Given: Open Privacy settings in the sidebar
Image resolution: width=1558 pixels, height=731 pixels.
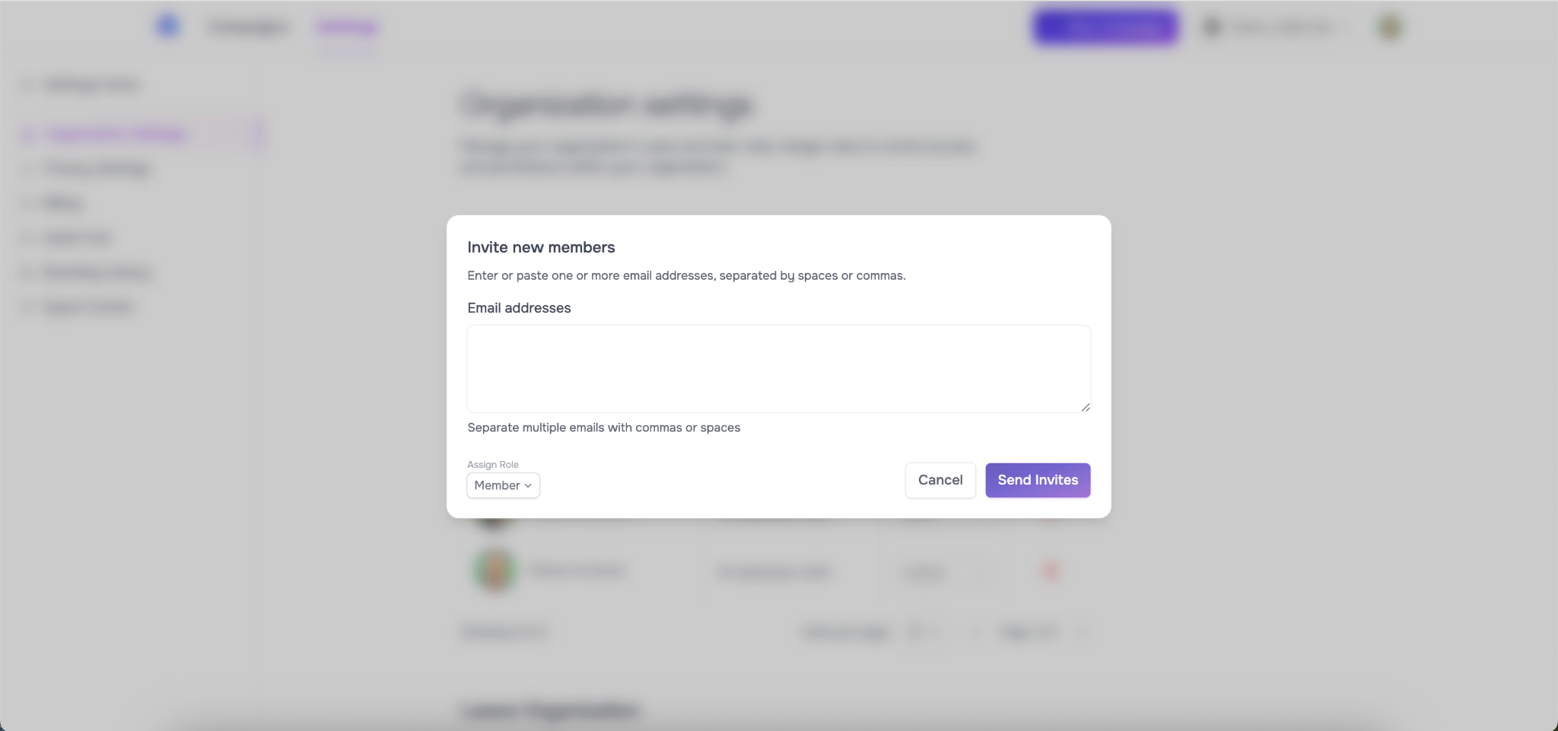Looking at the screenshot, I should click(x=97, y=169).
